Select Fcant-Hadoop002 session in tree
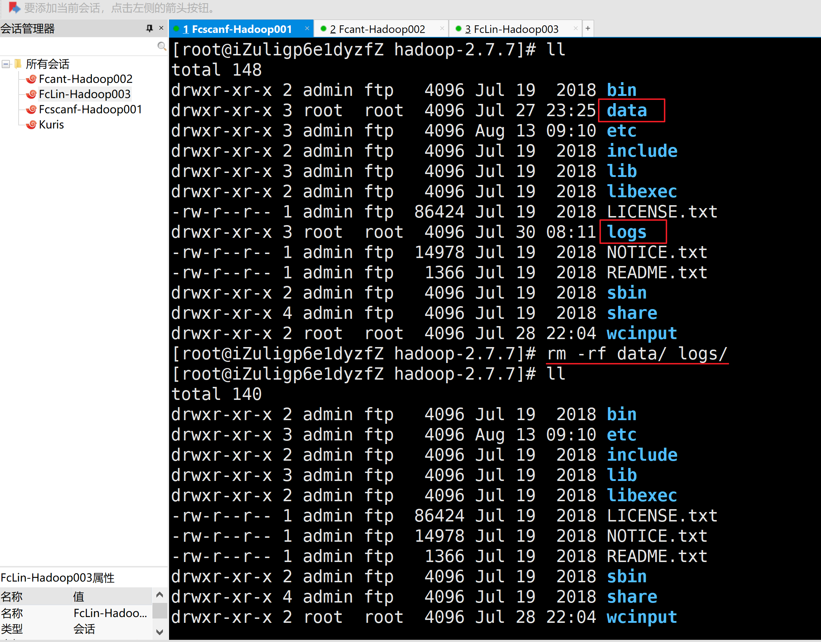The height and width of the screenshot is (642, 821). (85, 79)
